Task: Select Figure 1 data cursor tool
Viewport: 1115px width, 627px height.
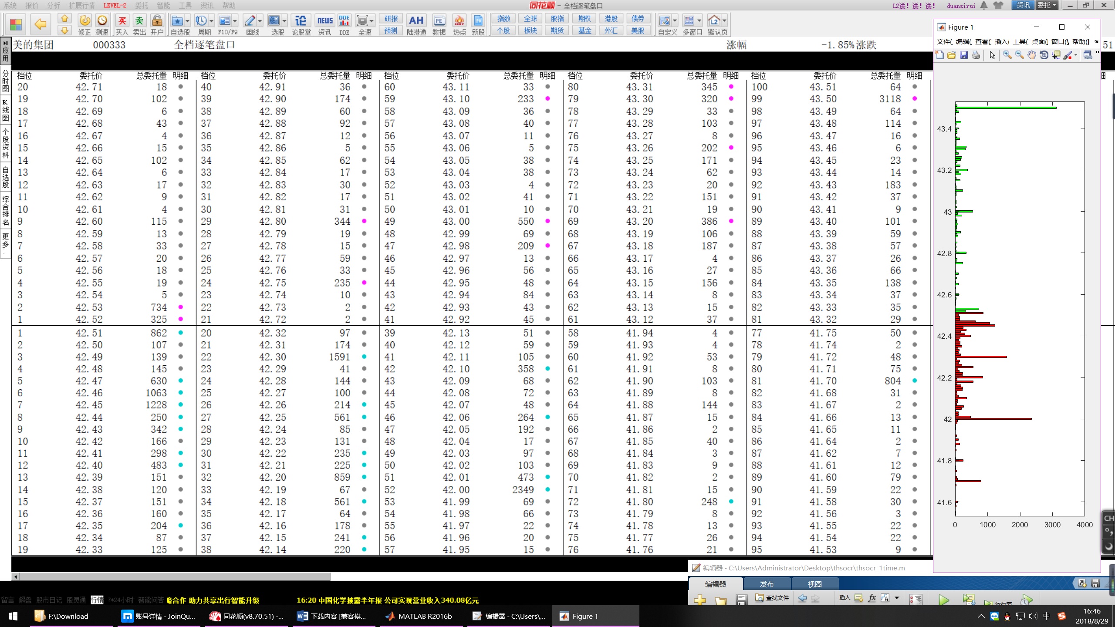Action: (1056, 55)
